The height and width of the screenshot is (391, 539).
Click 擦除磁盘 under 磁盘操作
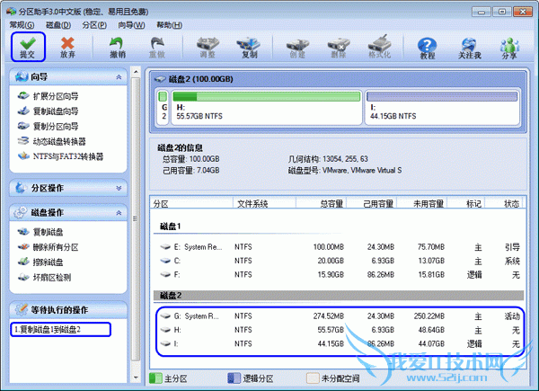[40, 262]
